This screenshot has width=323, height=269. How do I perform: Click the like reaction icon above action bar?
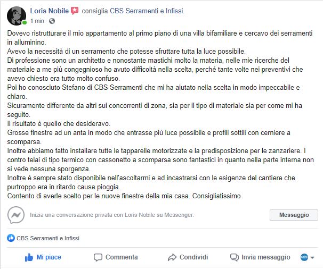click(x=11, y=238)
